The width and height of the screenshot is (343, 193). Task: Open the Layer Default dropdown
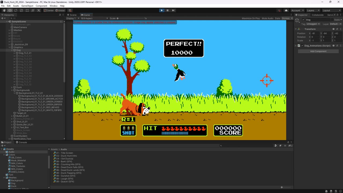[335, 24]
